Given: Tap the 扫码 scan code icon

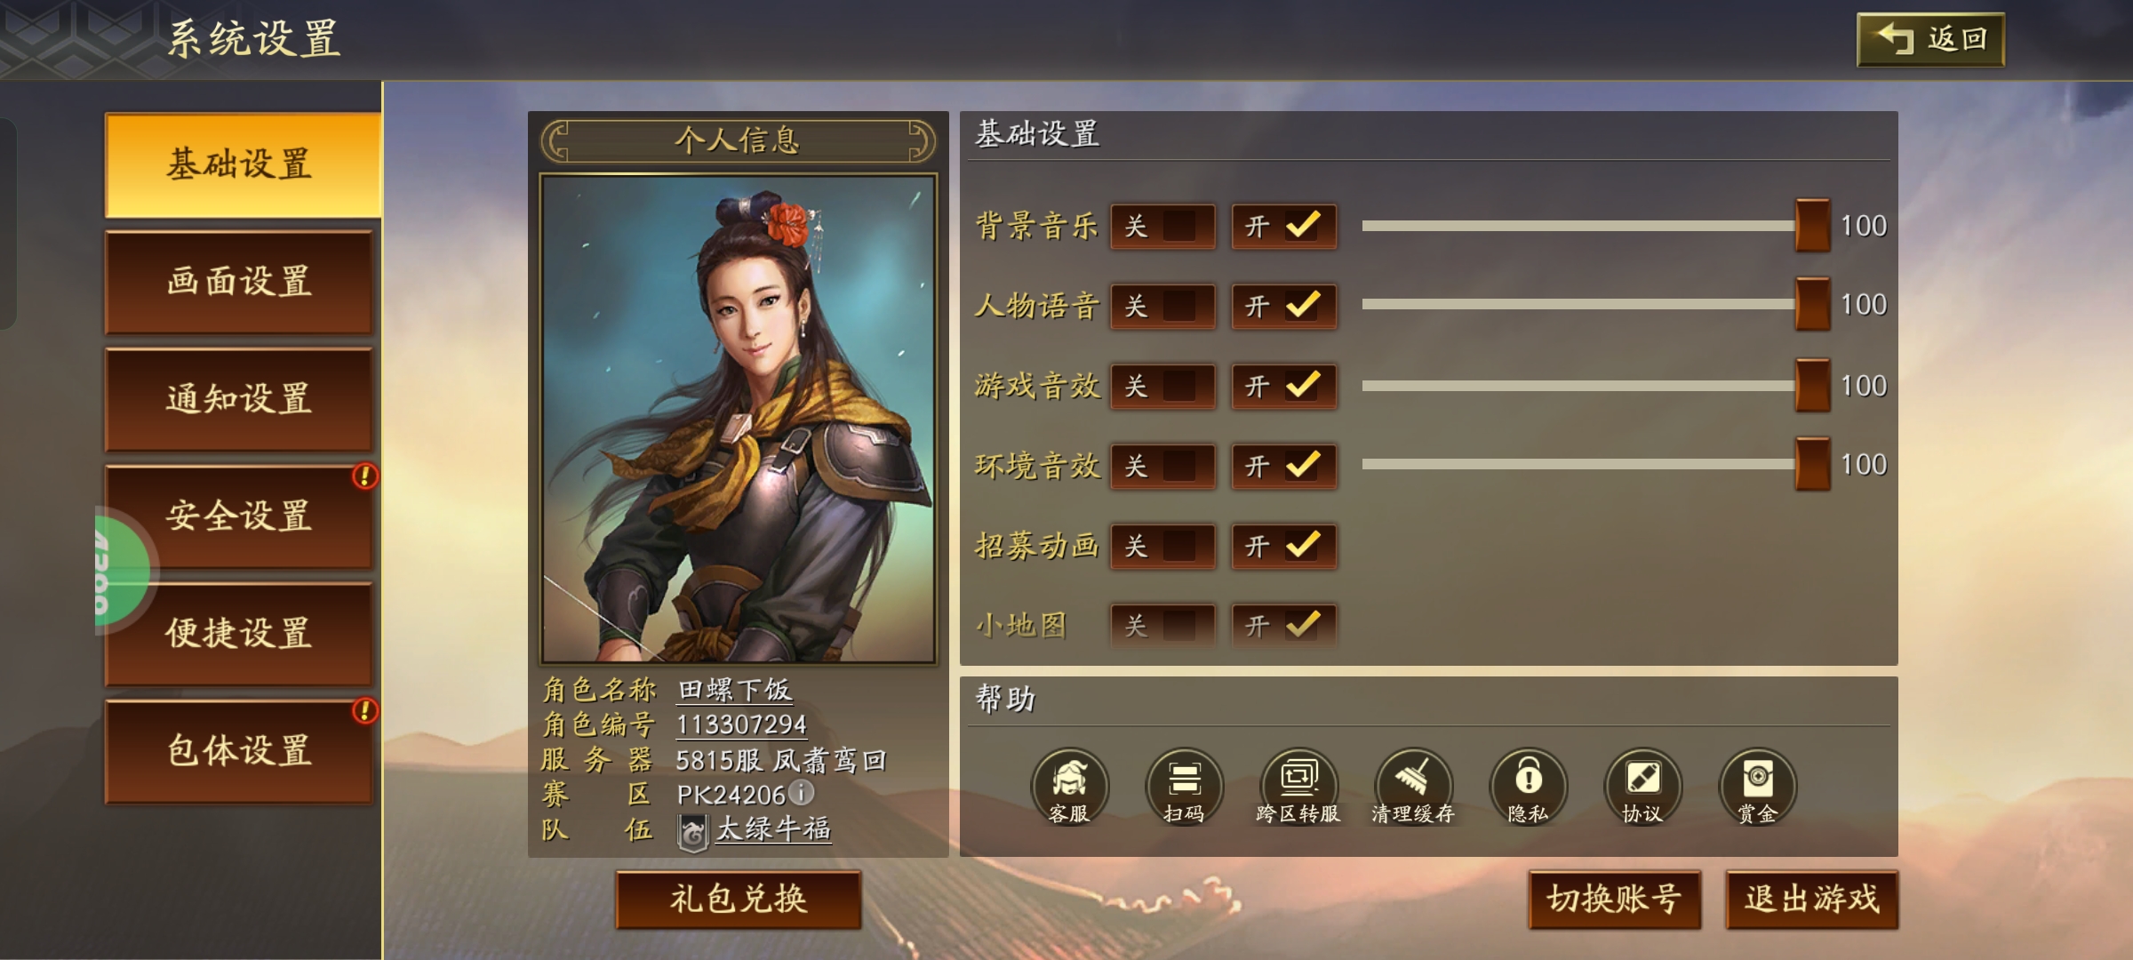Looking at the screenshot, I should pos(1184,787).
